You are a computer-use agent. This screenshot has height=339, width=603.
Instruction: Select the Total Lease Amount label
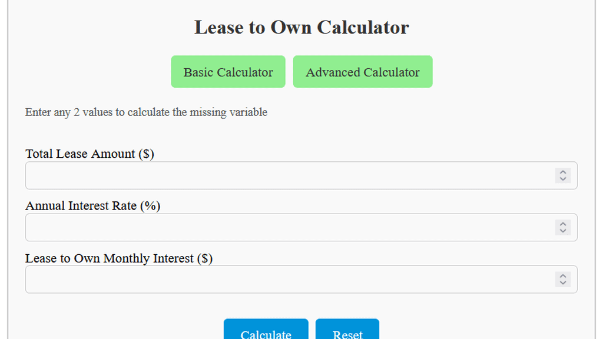[89, 154]
